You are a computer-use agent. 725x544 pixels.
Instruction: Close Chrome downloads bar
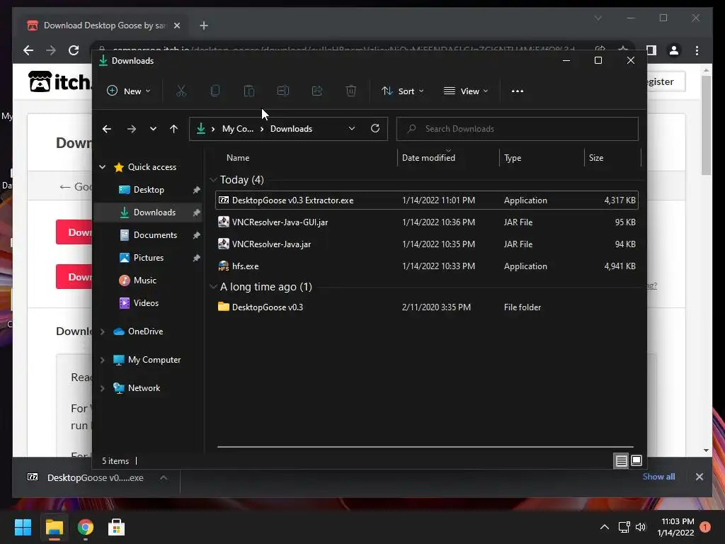coord(700,477)
